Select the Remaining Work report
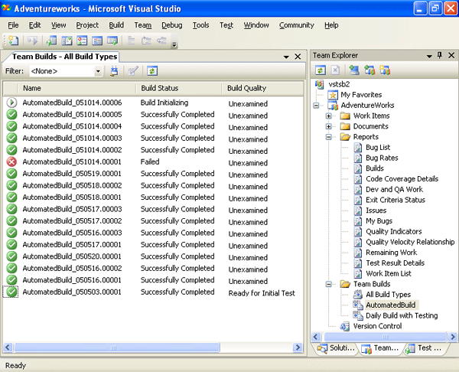Viewport: 459px width, 372px height. click(392, 253)
